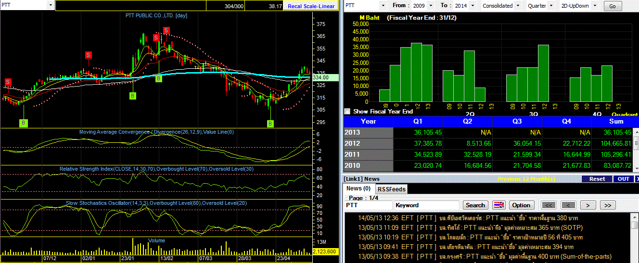Click the highest sell marker above 365
This screenshot has height=263, width=639.
[166, 31]
